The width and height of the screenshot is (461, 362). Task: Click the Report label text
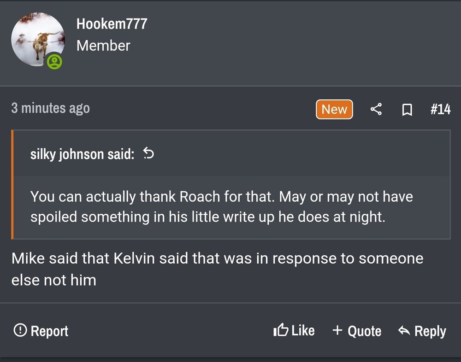[49, 331]
